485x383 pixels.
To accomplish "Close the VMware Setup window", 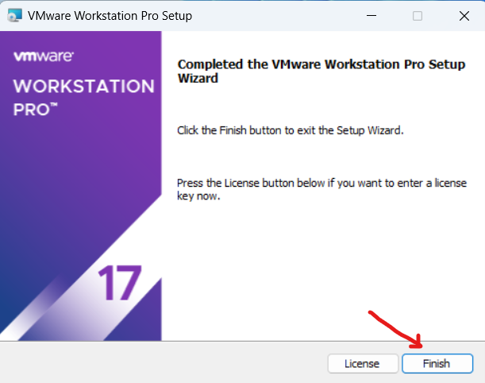I will pos(463,15).
